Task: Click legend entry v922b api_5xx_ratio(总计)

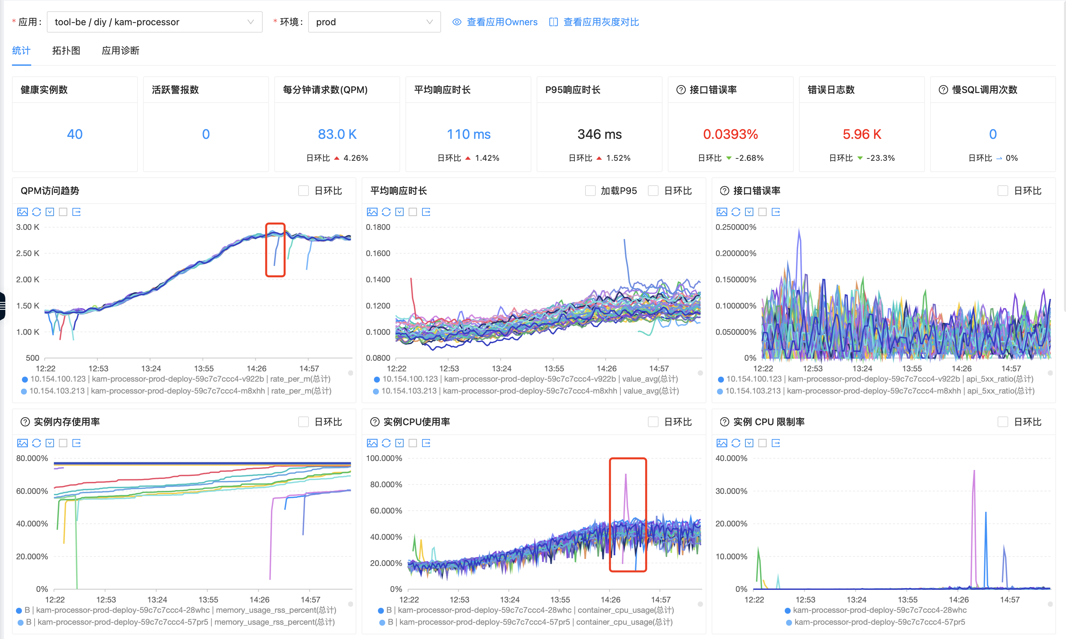Action: (x=876, y=379)
